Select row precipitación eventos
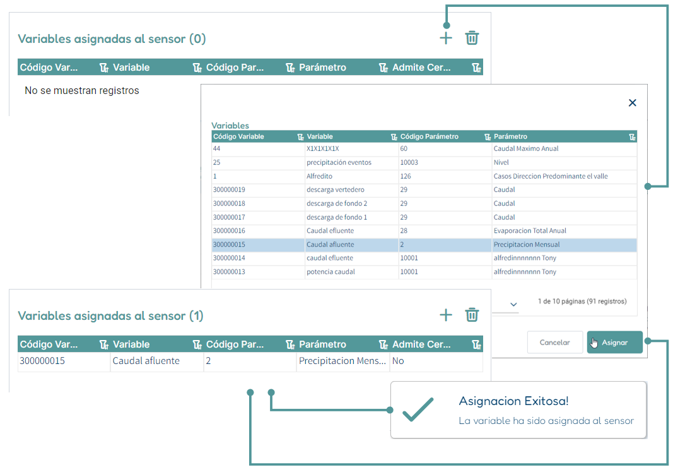Screen dimensions: 673x470 click(x=424, y=162)
